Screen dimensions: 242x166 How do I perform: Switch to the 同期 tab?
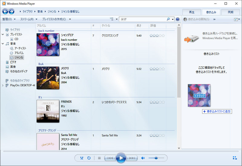point(231,12)
